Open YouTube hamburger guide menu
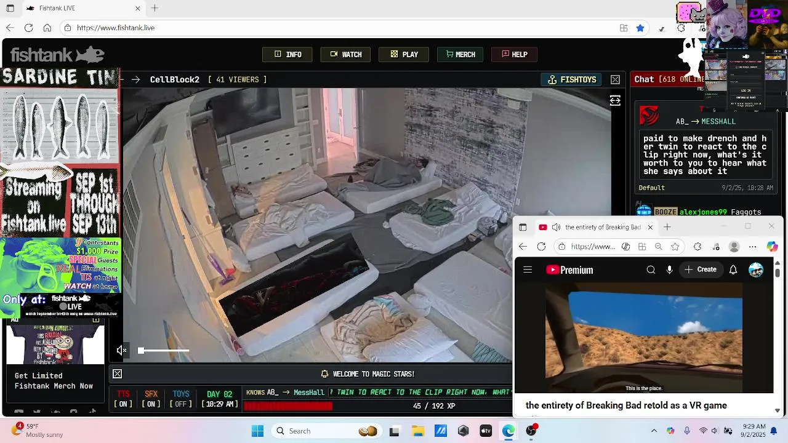 click(528, 269)
